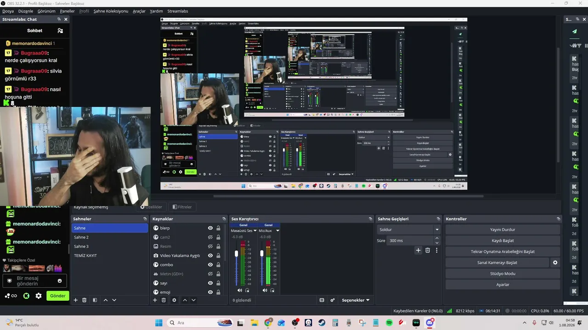Move scene up with the up arrow
Viewport: 588px width, 330px height.
pyautogui.click(x=106, y=300)
